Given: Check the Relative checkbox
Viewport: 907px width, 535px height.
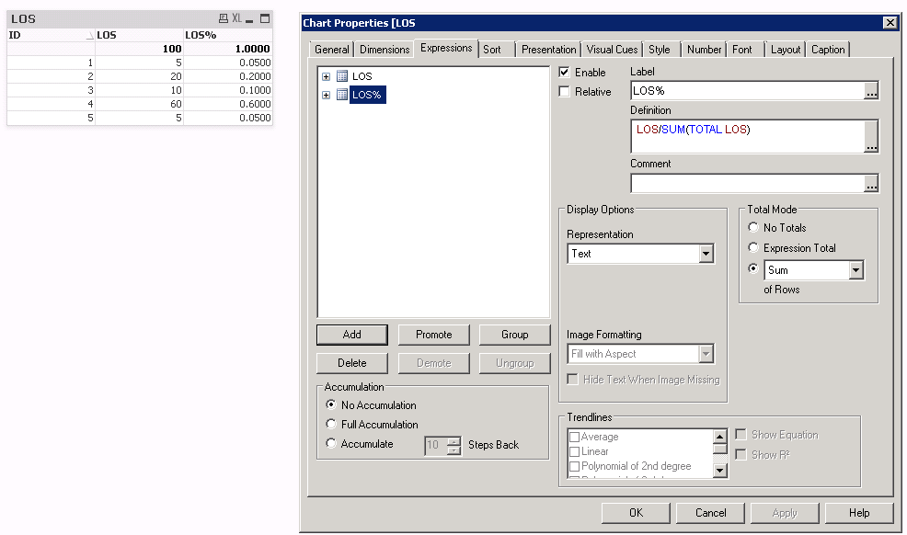Looking at the screenshot, I should point(565,92).
